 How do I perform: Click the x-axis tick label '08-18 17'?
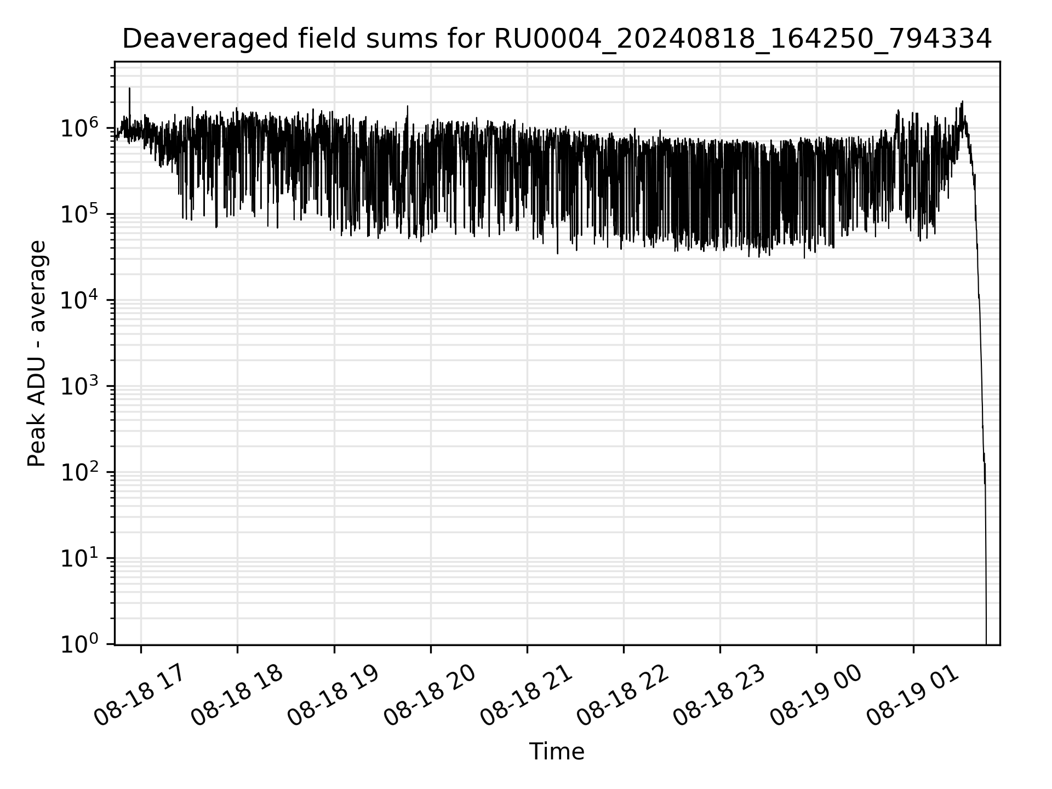click(140, 696)
